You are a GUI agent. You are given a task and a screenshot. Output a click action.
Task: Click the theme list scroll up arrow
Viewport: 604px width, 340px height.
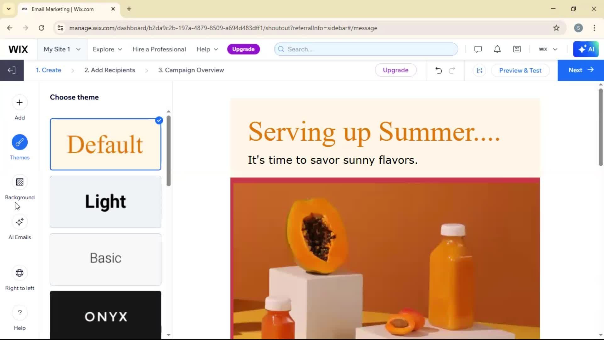click(x=169, y=111)
